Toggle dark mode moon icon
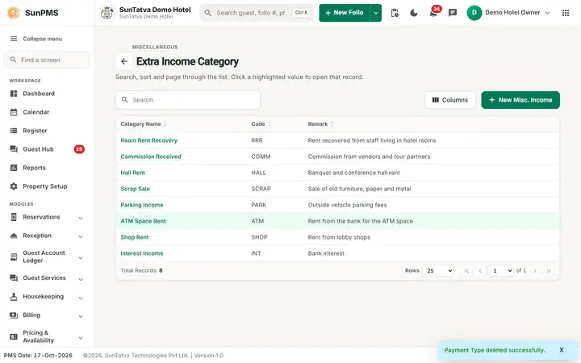581x363 pixels. pyautogui.click(x=414, y=13)
